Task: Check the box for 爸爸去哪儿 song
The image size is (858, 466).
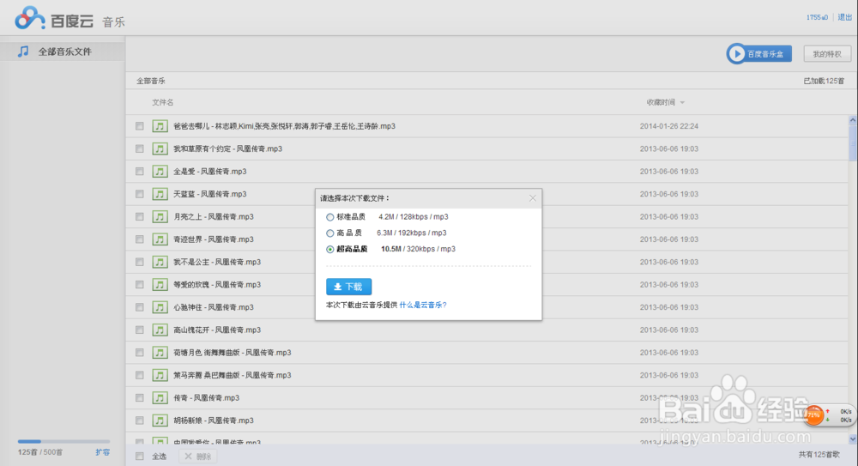Action: click(140, 126)
